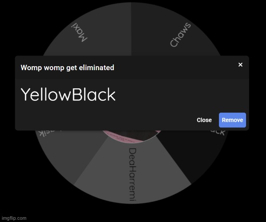Click the DeaHarremi label text
266x222 pixels.
(132, 174)
